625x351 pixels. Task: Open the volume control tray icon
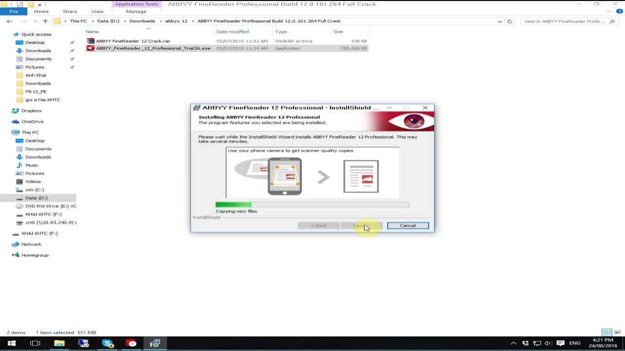(548, 344)
